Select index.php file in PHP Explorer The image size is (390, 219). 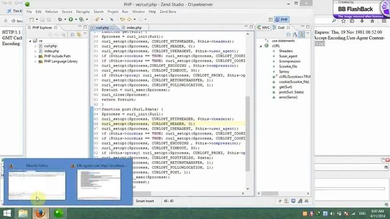[51, 51]
